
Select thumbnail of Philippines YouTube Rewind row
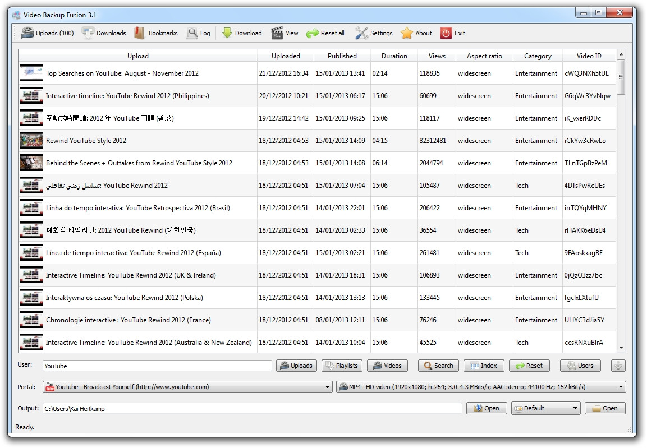[31, 96]
